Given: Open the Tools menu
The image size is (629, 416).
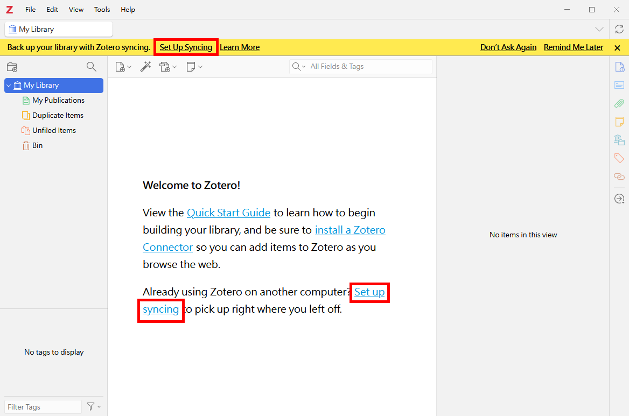Looking at the screenshot, I should [102, 10].
